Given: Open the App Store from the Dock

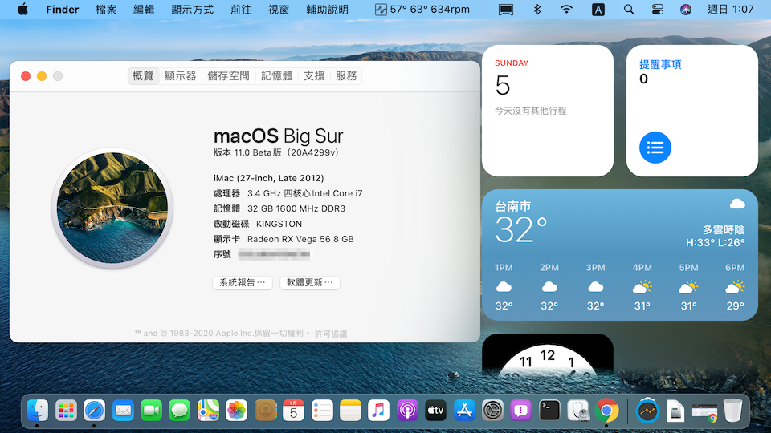Looking at the screenshot, I should coord(464,411).
